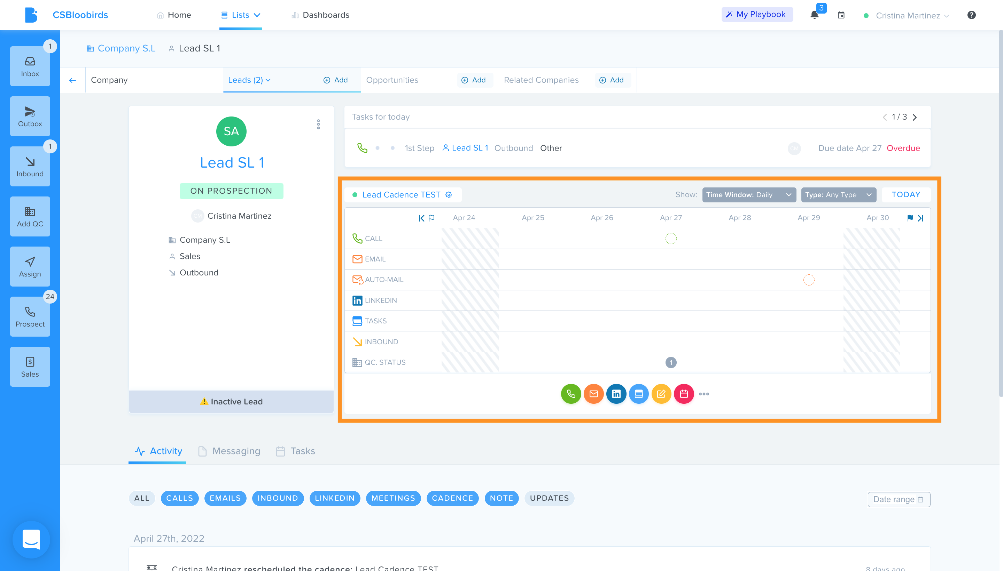This screenshot has width=1003, height=571.
Task: Open the Prospect sidebar item
Action: [x=30, y=316]
